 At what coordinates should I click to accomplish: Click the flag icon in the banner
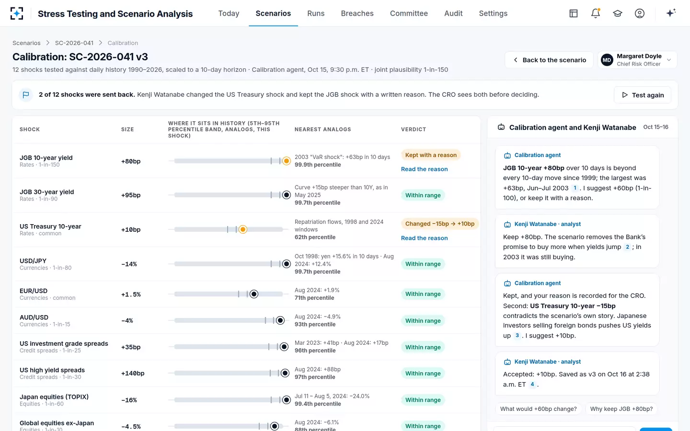[26, 95]
